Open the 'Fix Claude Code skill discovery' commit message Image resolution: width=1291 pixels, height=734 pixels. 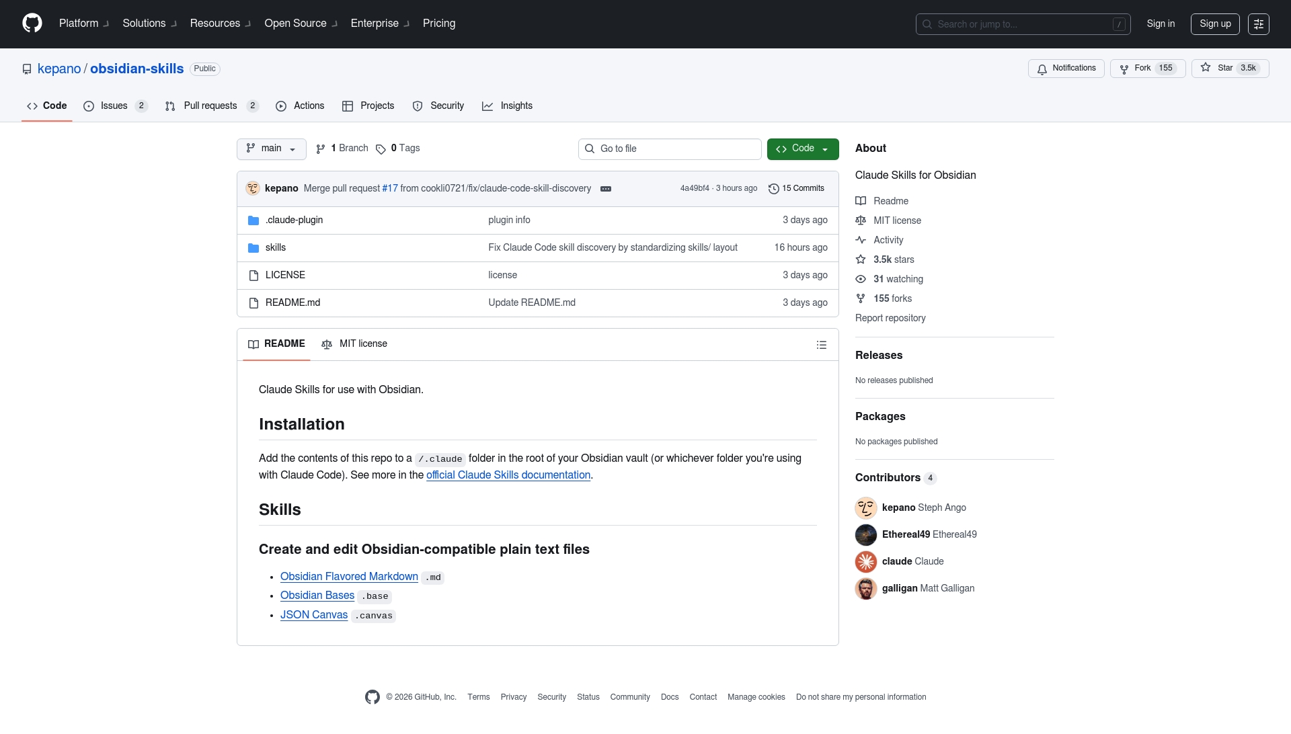tap(613, 248)
